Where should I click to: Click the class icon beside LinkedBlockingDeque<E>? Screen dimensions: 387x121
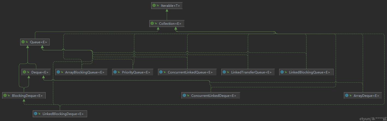36,114
